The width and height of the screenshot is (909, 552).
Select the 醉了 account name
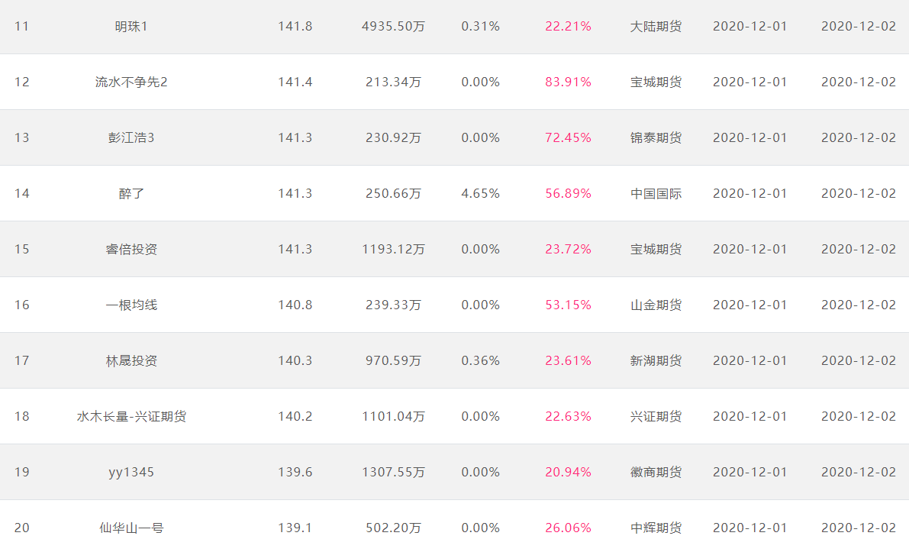click(131, 193)
